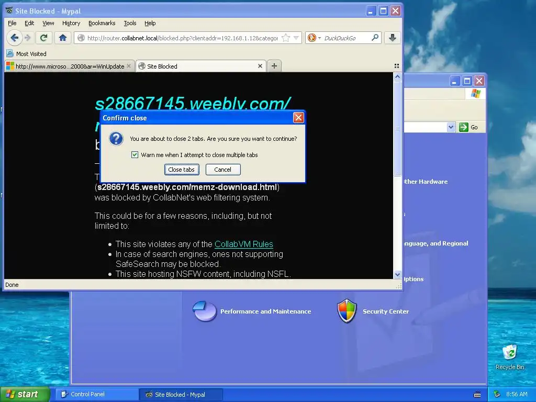Open the URL history dropdown arrow

click(x=296, y=38)
